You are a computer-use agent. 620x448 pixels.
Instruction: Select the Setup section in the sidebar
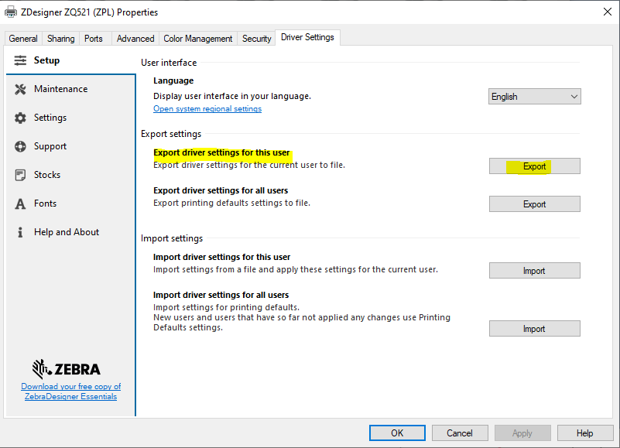click(46, 60)
